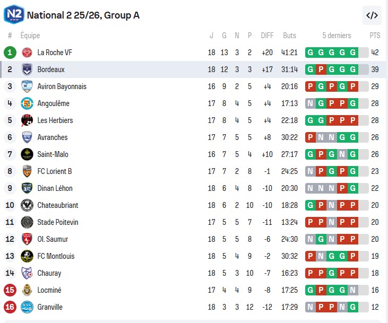
Task: Click Bordeaux's second recent result, a loss
Action: click(321, 69)
